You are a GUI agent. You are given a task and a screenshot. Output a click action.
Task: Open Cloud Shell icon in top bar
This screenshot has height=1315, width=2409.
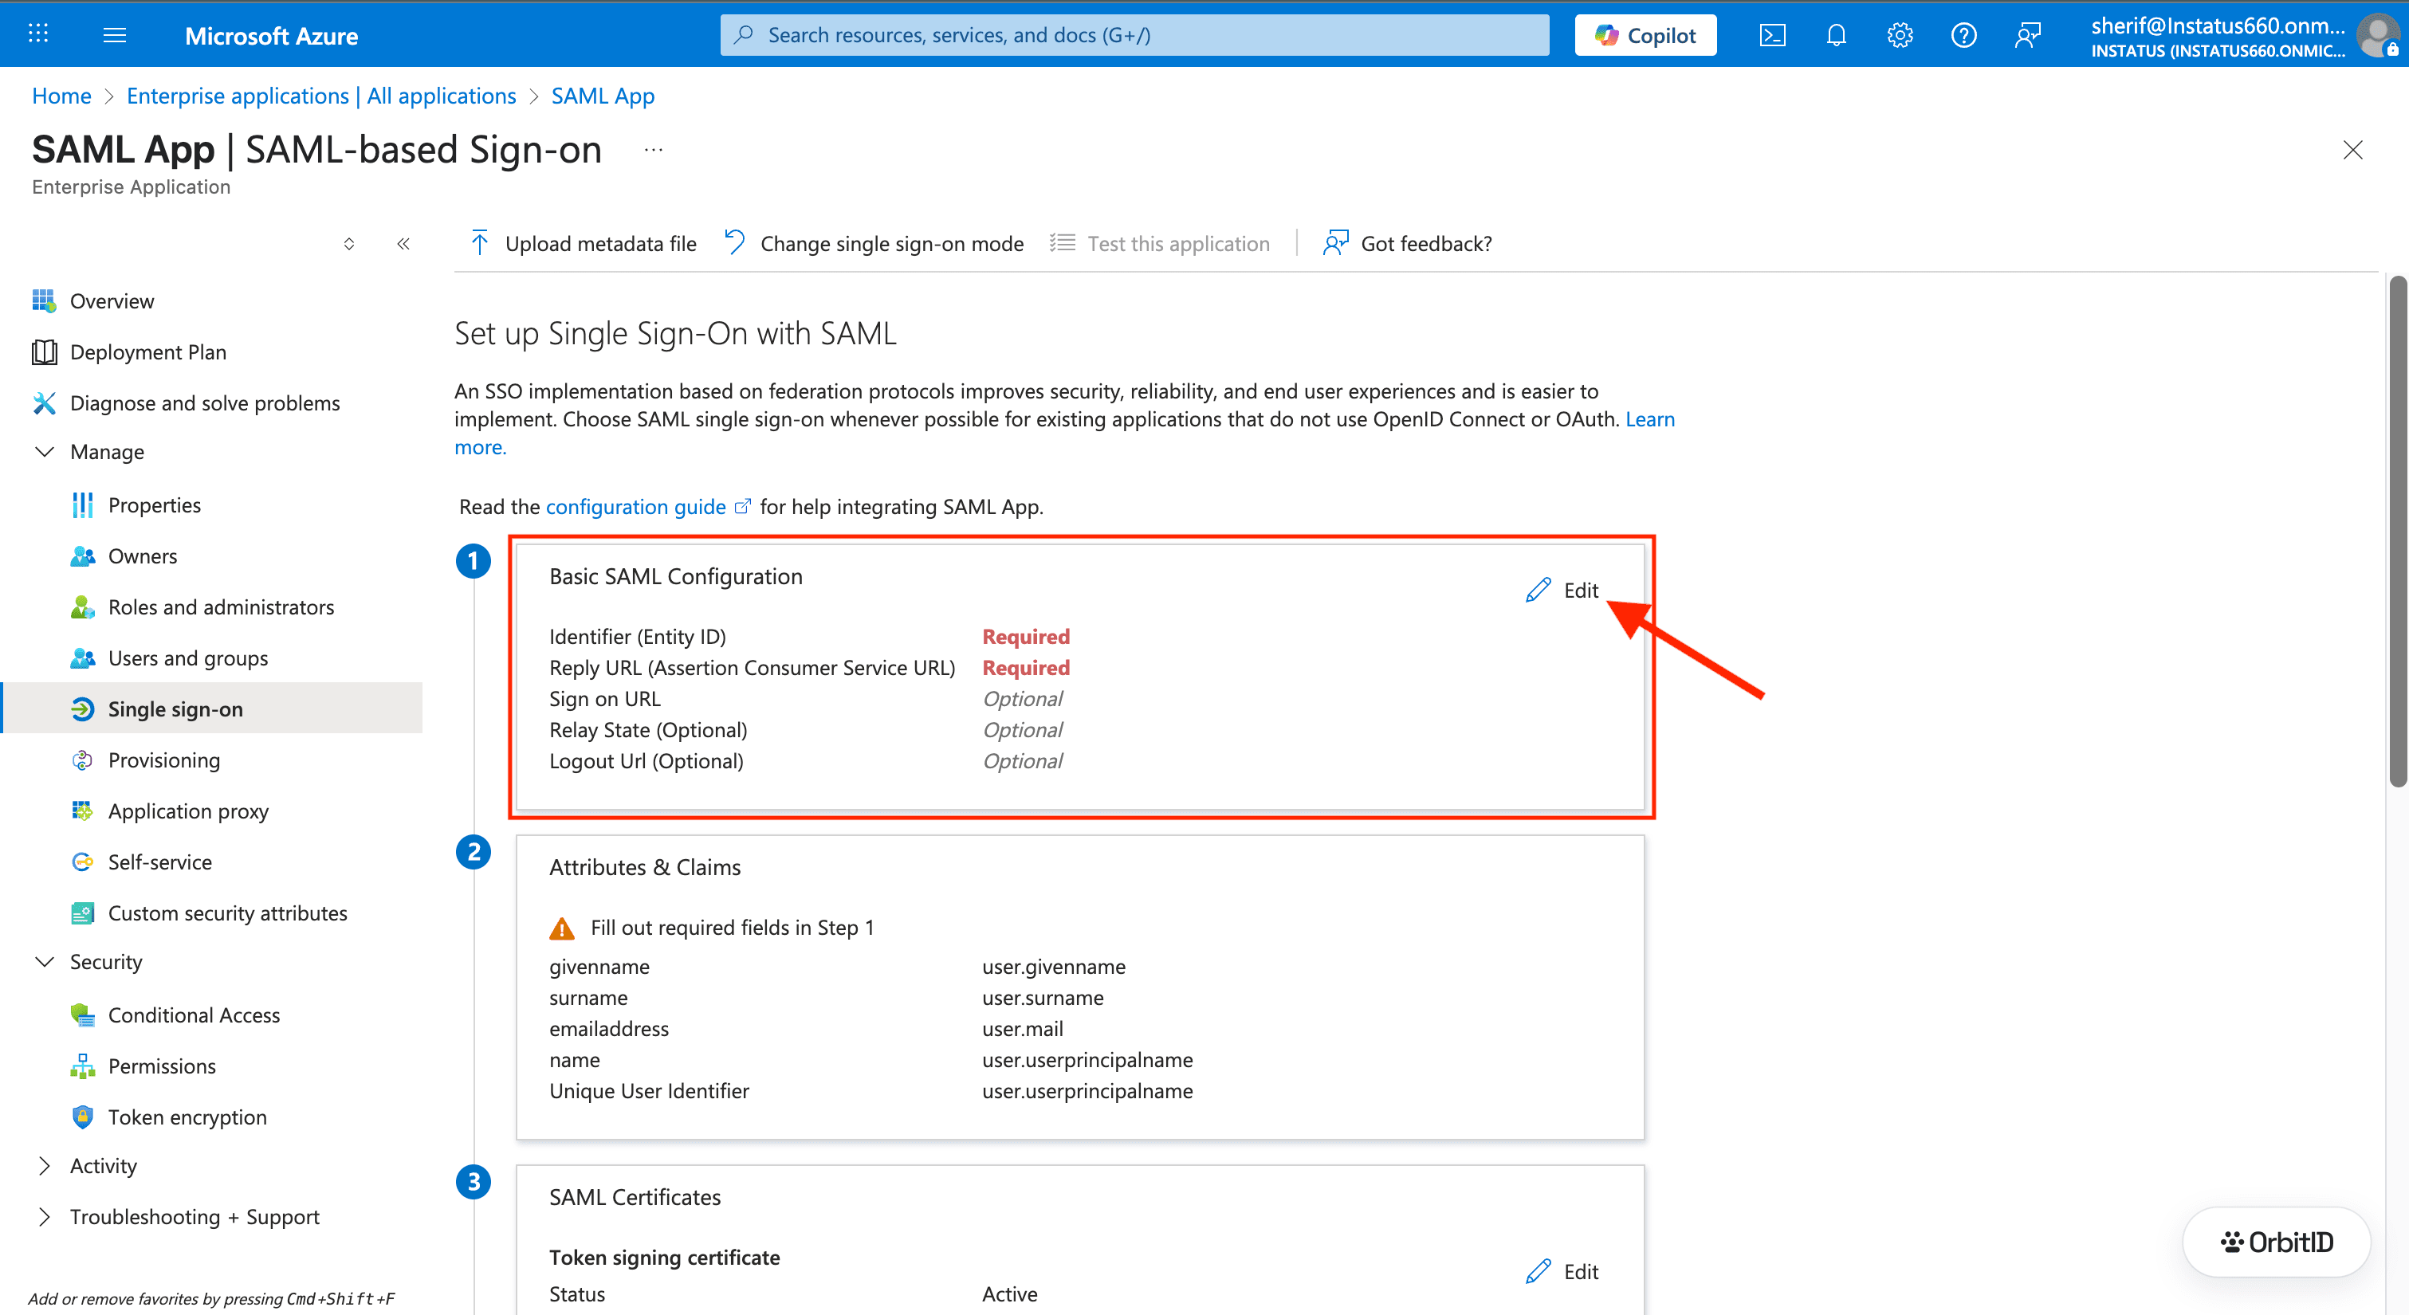pyautogui.click(x=1772, y=36)
